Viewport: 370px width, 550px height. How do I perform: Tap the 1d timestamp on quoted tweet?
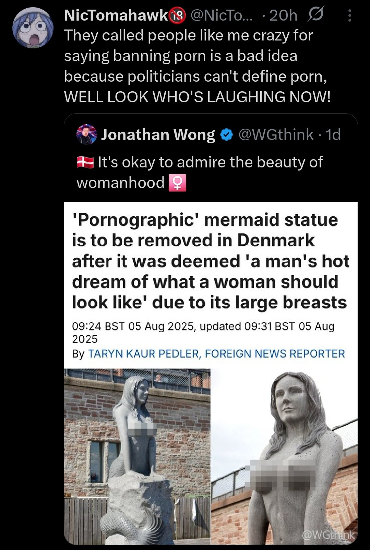pos(333,134)
